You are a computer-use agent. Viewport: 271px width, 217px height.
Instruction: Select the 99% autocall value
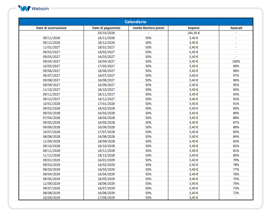(236, 66)
